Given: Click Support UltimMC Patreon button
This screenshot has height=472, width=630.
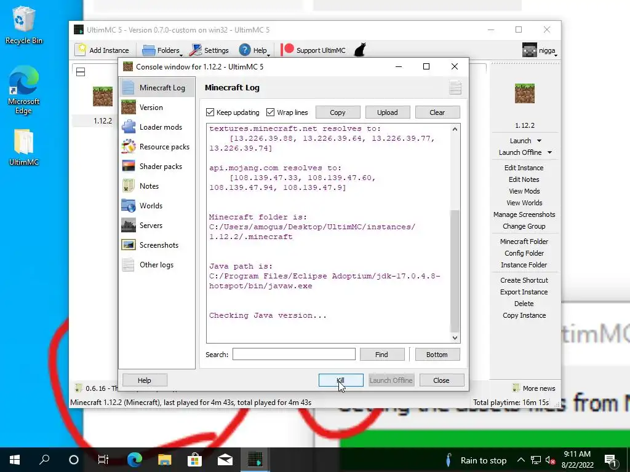Looking at the screenshot, I should tap(313, 50).
